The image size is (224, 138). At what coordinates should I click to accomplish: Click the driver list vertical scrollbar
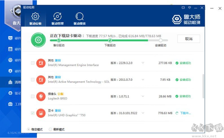click(203, 86)
